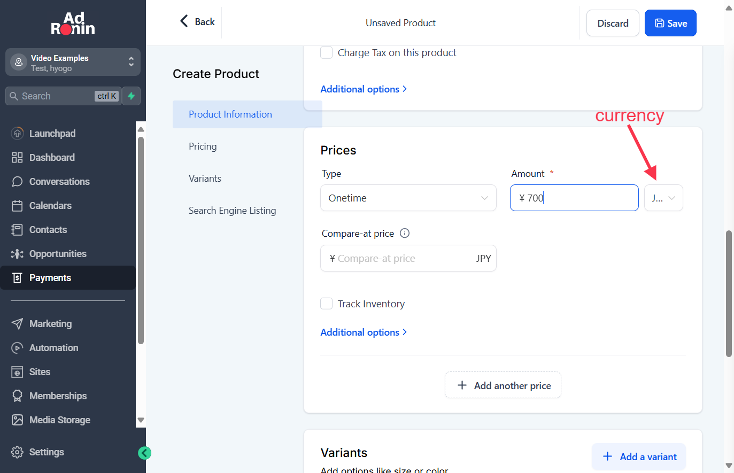Click the Automation play-circle icon
The height and width of the screenshot is (473, 734).
17,348
